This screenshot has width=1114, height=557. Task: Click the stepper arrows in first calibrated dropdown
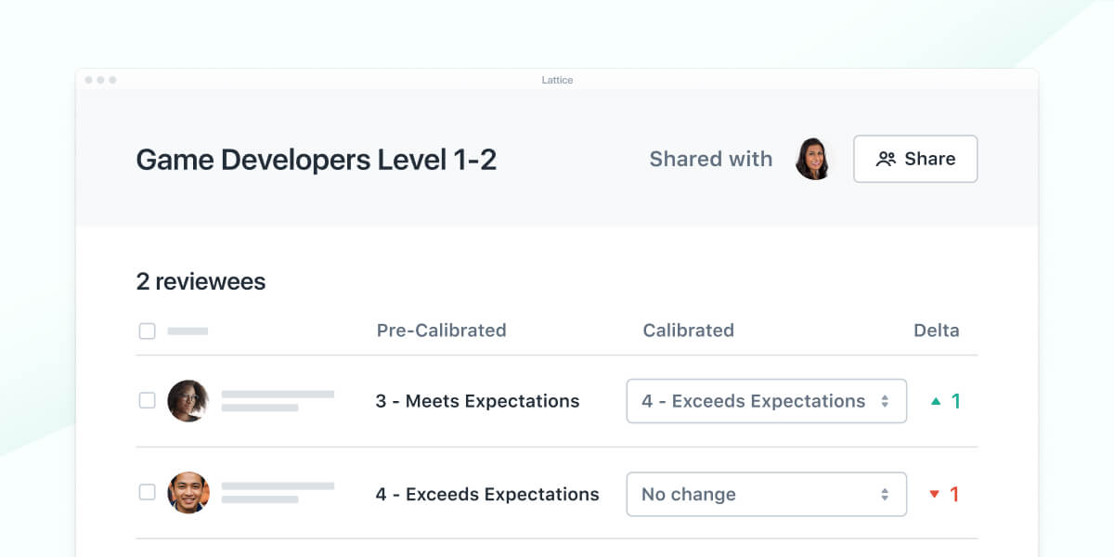[x=885, y=401]
